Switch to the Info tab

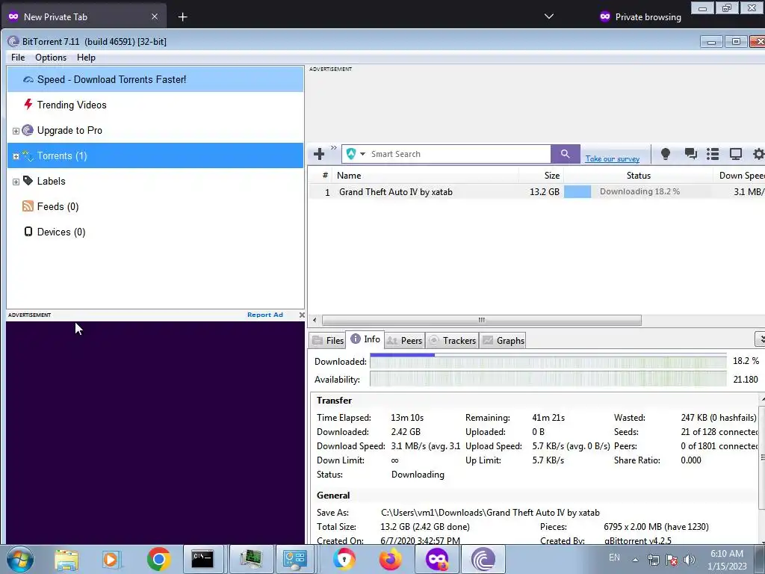pos(365,339)
